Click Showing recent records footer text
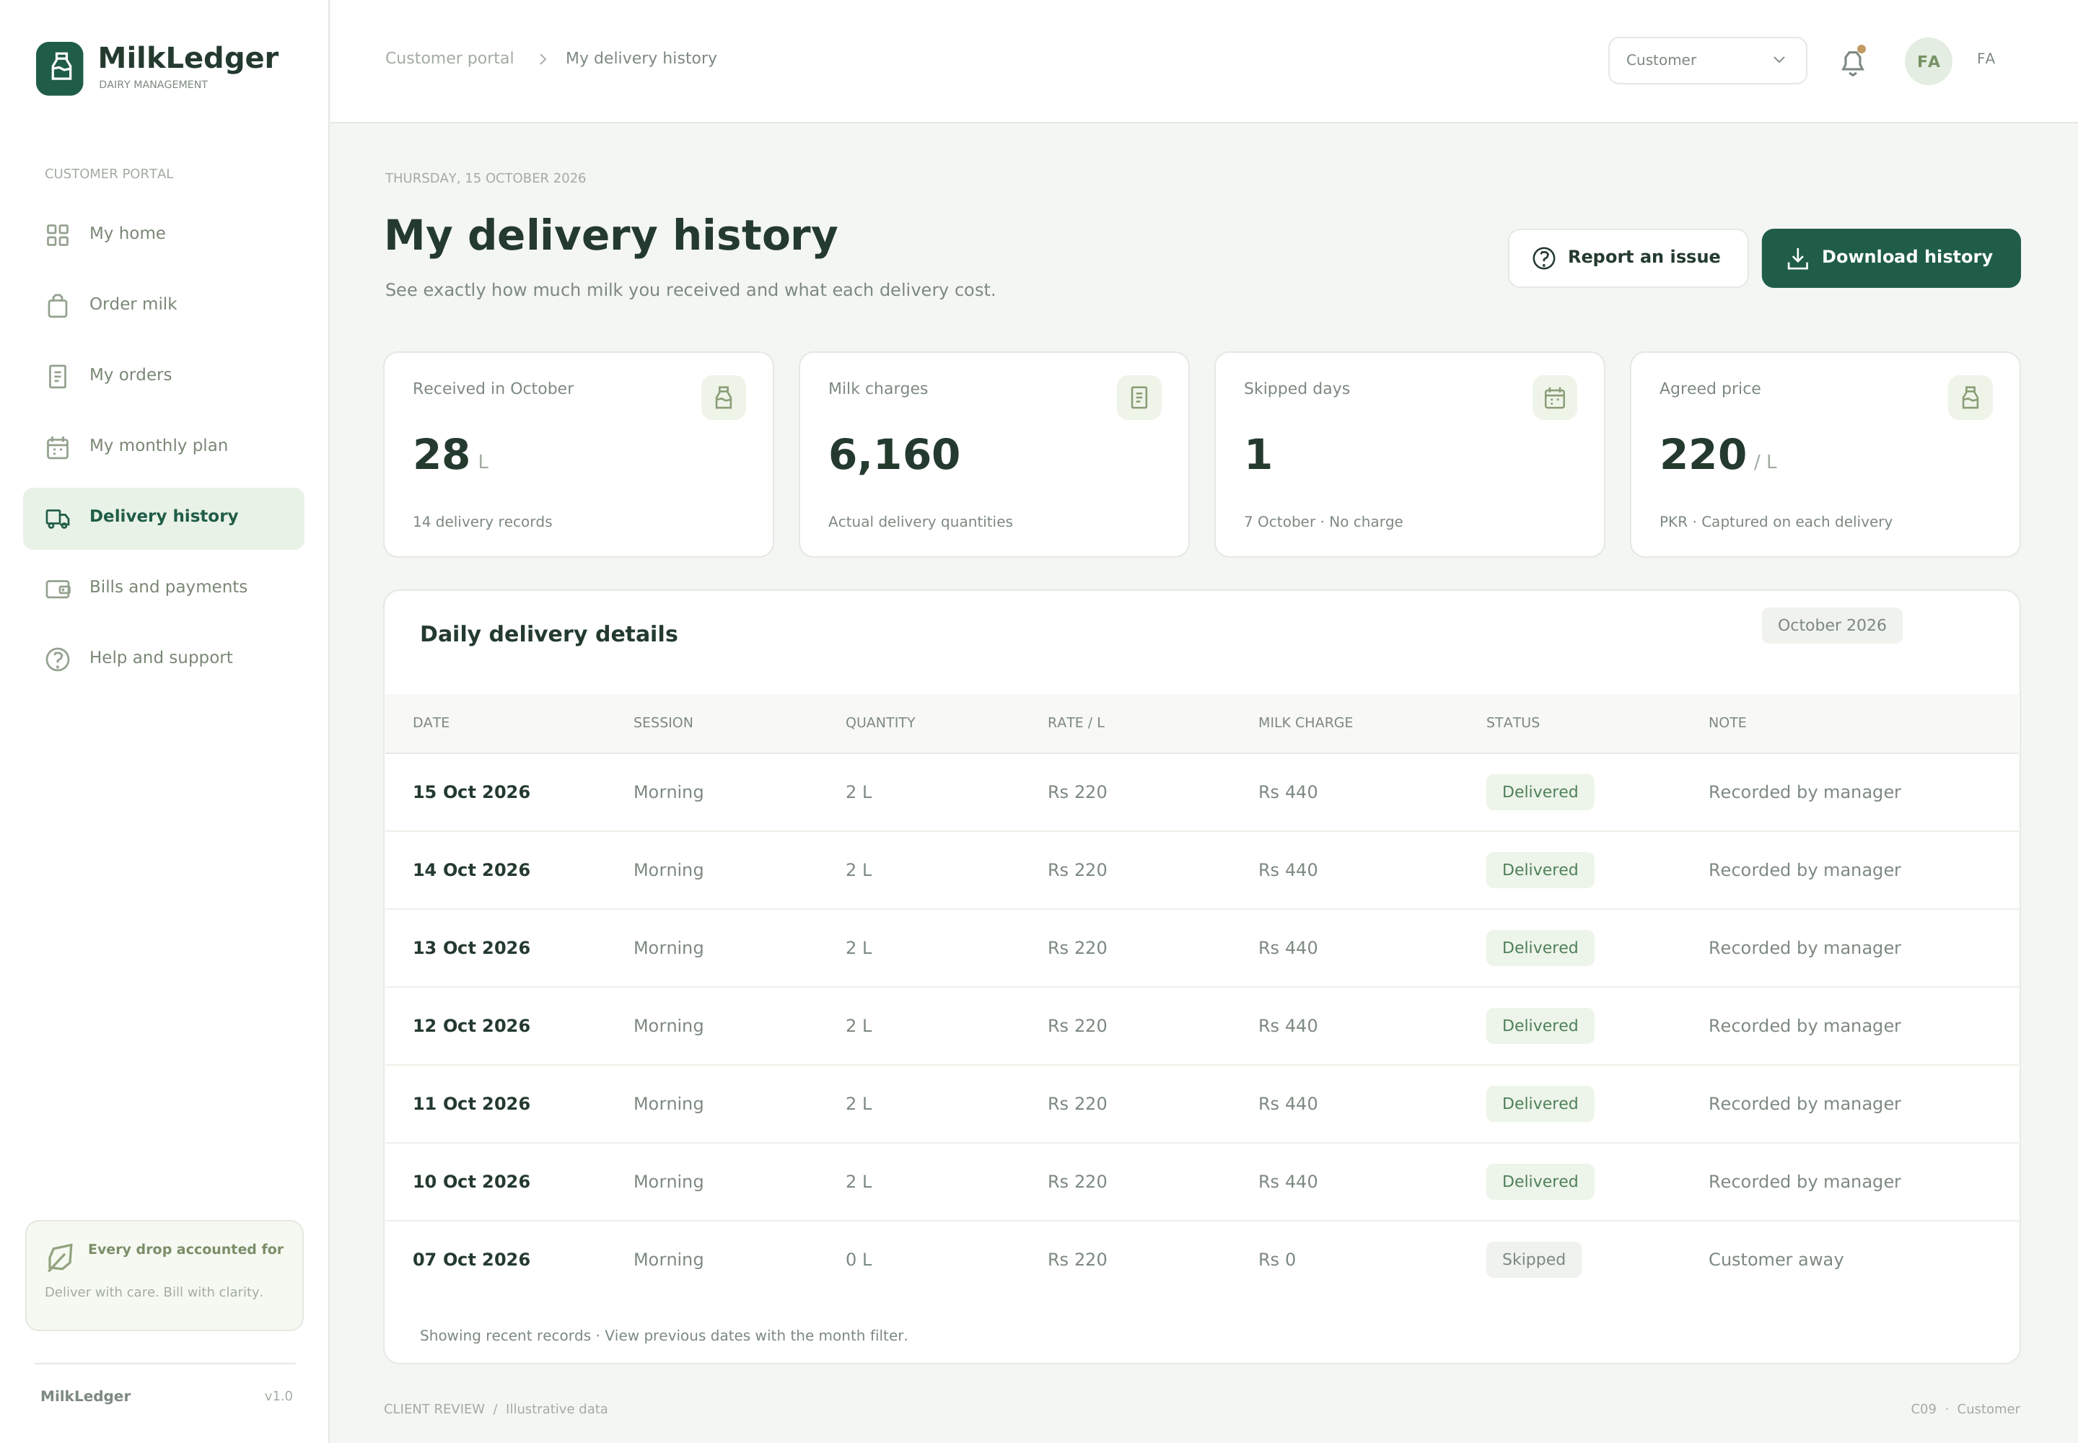 click(663, 1335)
